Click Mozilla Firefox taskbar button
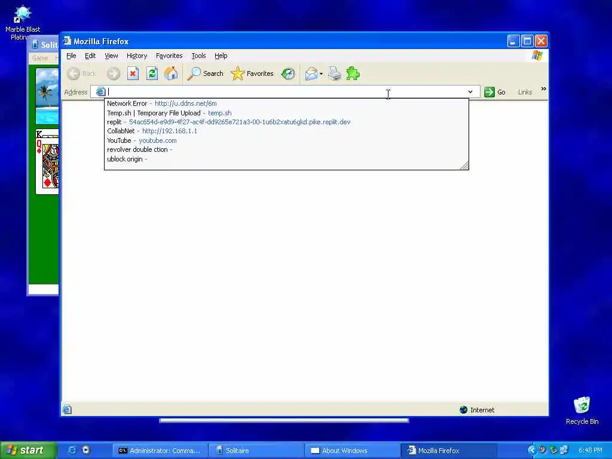612x459 pixels. 449,451
